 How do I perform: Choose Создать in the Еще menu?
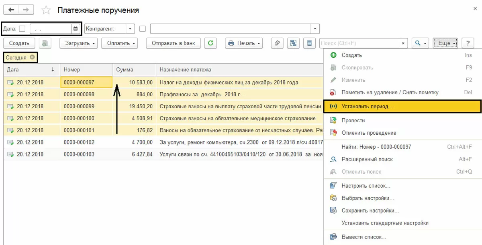point(402,55)
